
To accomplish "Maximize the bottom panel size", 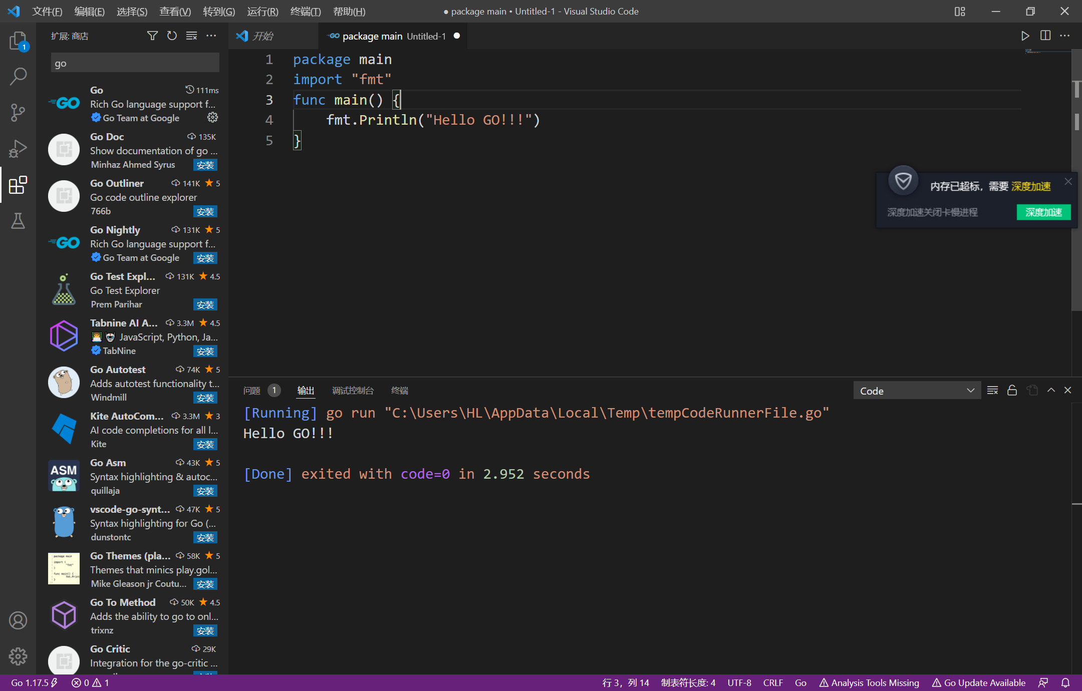I will [1051, 391].
